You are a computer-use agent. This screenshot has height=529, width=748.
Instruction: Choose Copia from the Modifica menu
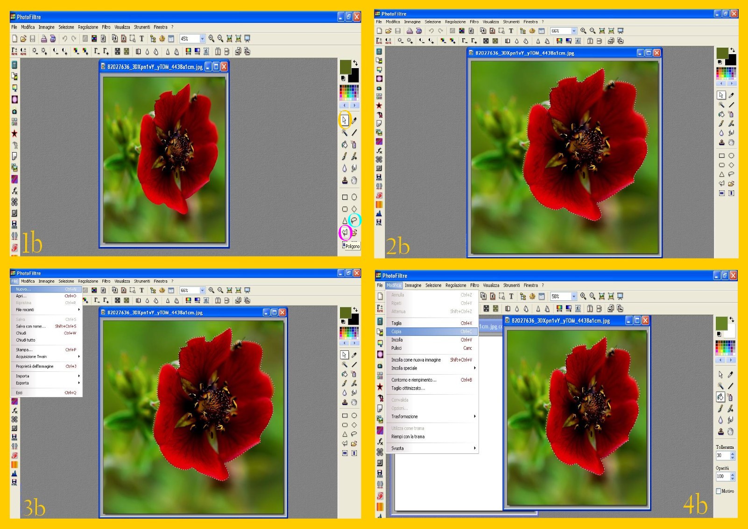pyautogui.click(x=396, y=332)
